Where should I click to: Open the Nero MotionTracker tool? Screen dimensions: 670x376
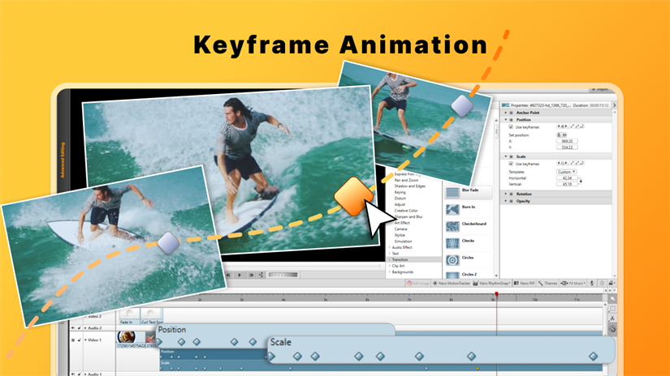pyautogui.click(x=452, y=283)
